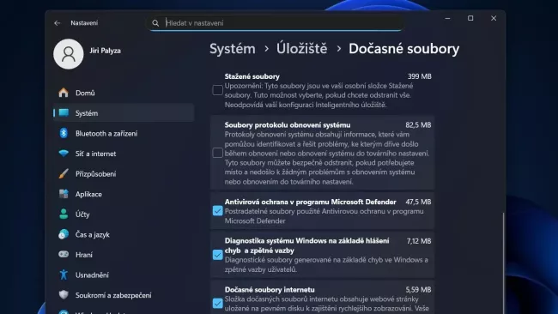Click the Čas a jazyk globe icon
Image resolution: width=558 pixels, height=314 pixels.
tap(64, 234)
